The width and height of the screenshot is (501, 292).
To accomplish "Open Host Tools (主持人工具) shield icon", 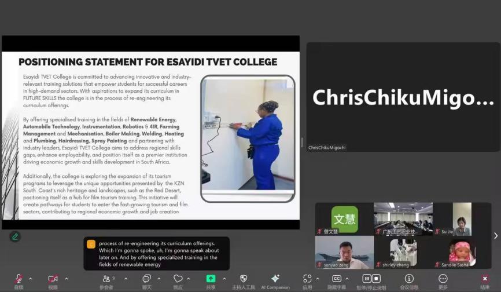I will coord(244,279).
